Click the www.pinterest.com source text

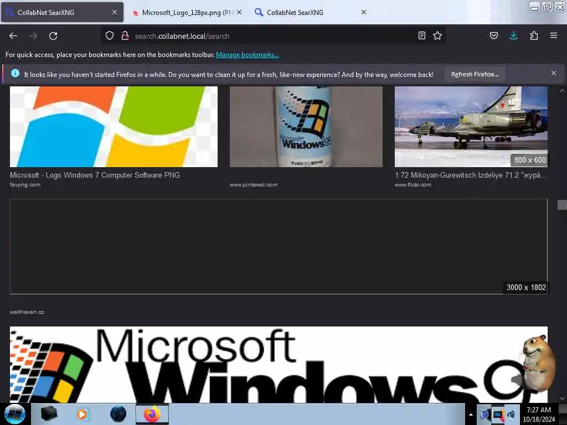tap(254, 185)
